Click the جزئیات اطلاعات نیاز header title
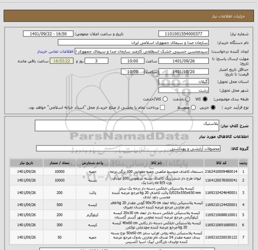Image resolution: width=258 pixels, height=250 pixels. click(x=228, y=16)
